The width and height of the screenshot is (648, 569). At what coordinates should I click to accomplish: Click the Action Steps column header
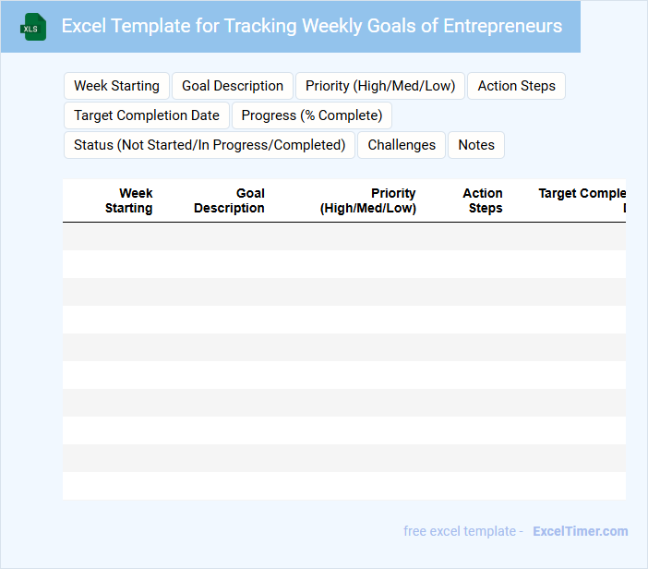pos(483,200)
